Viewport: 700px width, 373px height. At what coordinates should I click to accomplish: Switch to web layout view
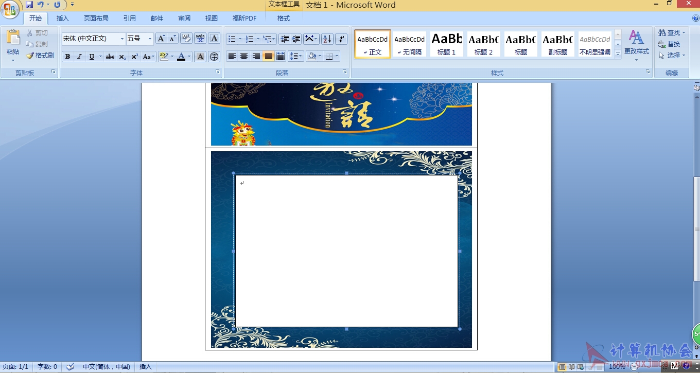tap(581, 367)
